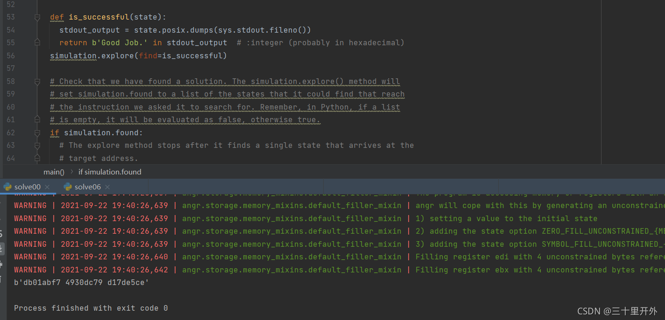This screenshot has width=665, height=320.
Task: Click warning 'Filling register ebx with 4 unconstrained bytes'
Action: pyautogui.click(x=540, y=270)
